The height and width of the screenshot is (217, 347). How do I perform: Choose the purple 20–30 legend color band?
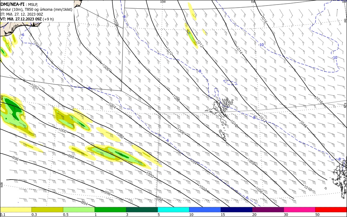pyautogui.click(x=268, y=210)
